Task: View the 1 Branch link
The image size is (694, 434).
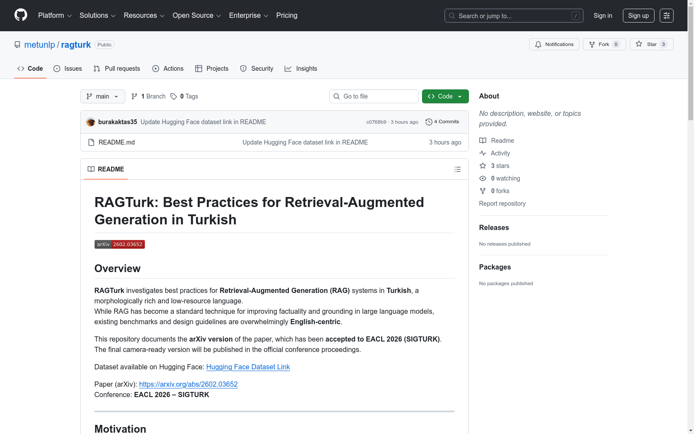Action: (148, 96)
